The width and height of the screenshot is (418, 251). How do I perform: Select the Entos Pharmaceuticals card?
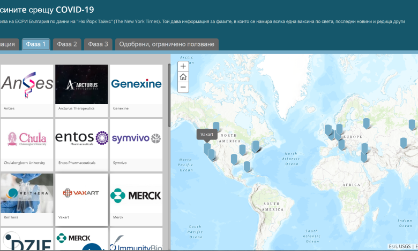[x=81, y=145]
